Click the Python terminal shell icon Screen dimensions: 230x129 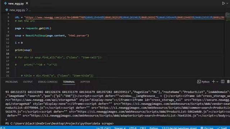tap(199, 82)
